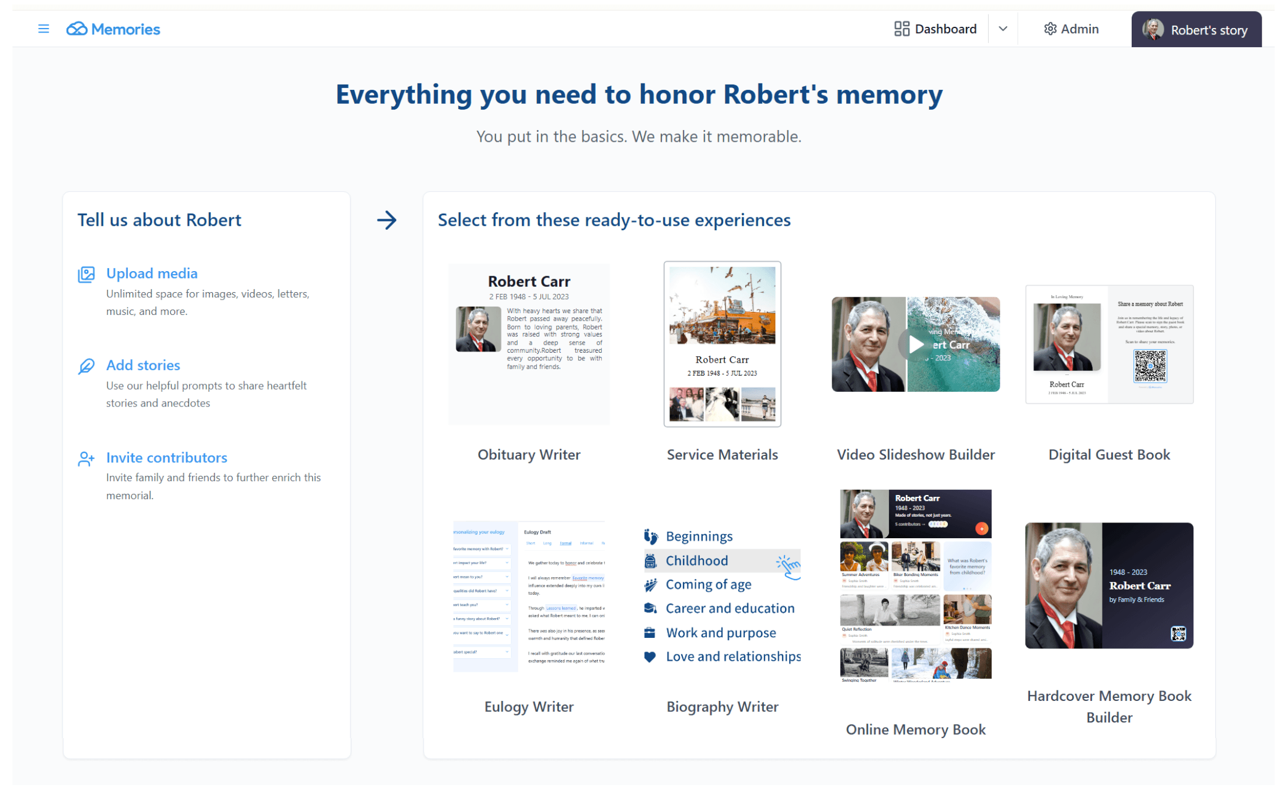1284x800 pixels.
Task: Click the Dashboard grid icon
Action: [901, 29]
